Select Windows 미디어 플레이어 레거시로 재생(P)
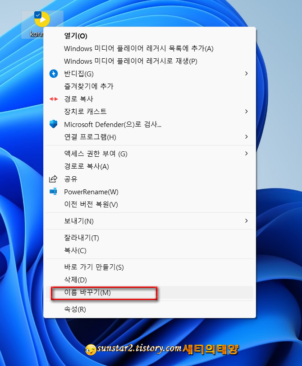This screenshot has height=366, width=302. tap(150, 61)
